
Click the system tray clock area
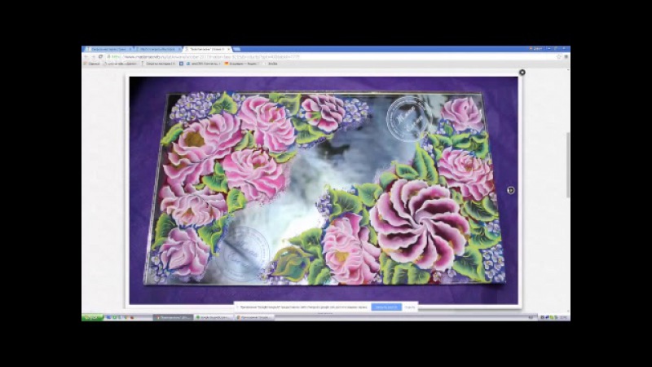pos(561,316)
